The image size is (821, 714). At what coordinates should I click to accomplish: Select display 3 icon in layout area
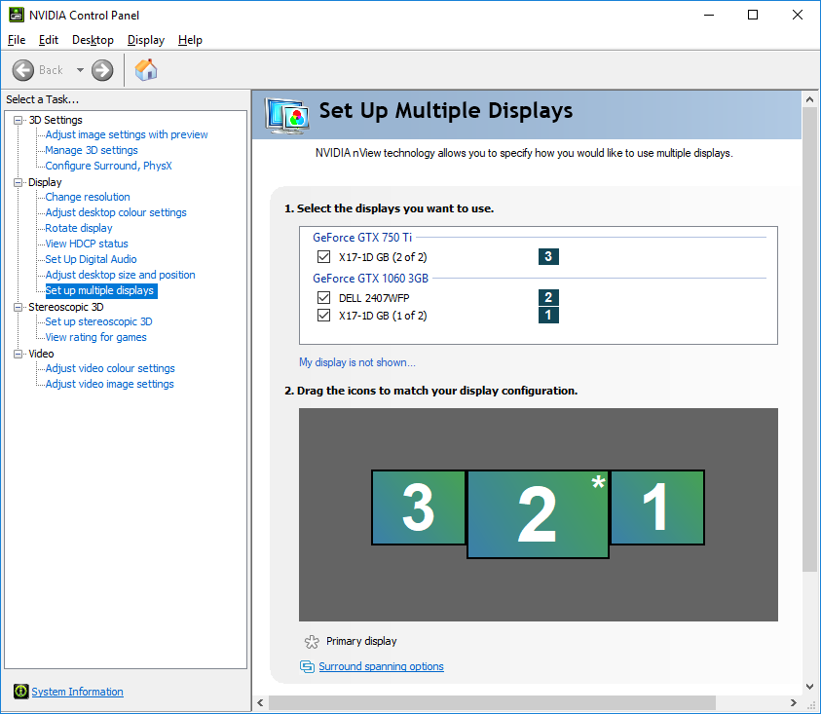click(x=418, y=507)
